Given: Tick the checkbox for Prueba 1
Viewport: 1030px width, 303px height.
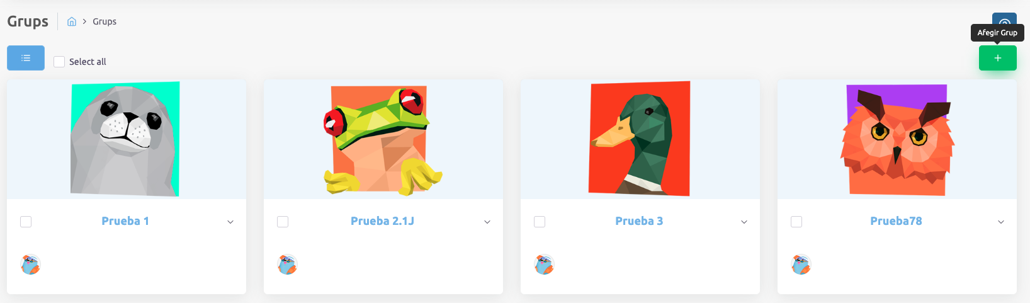Looking at the screenshot, I should (26, 222).
